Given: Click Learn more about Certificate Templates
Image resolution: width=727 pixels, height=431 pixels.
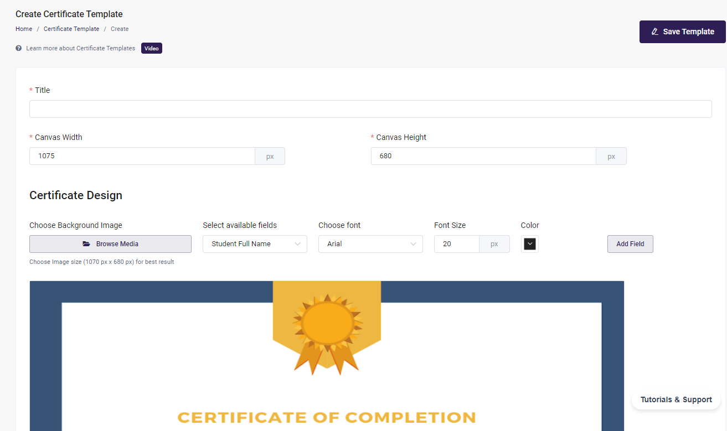Looking at the screenshot, I should click(x=80, y=48).
